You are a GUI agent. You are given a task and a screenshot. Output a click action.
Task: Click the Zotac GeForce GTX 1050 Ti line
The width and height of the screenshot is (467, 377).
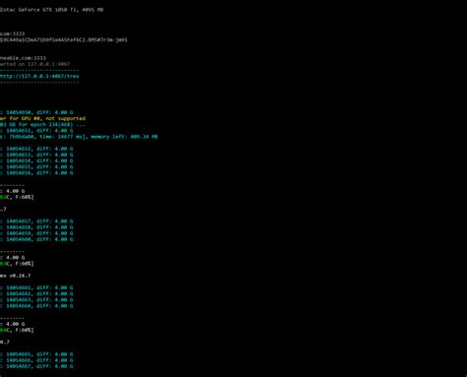(51, 10)
